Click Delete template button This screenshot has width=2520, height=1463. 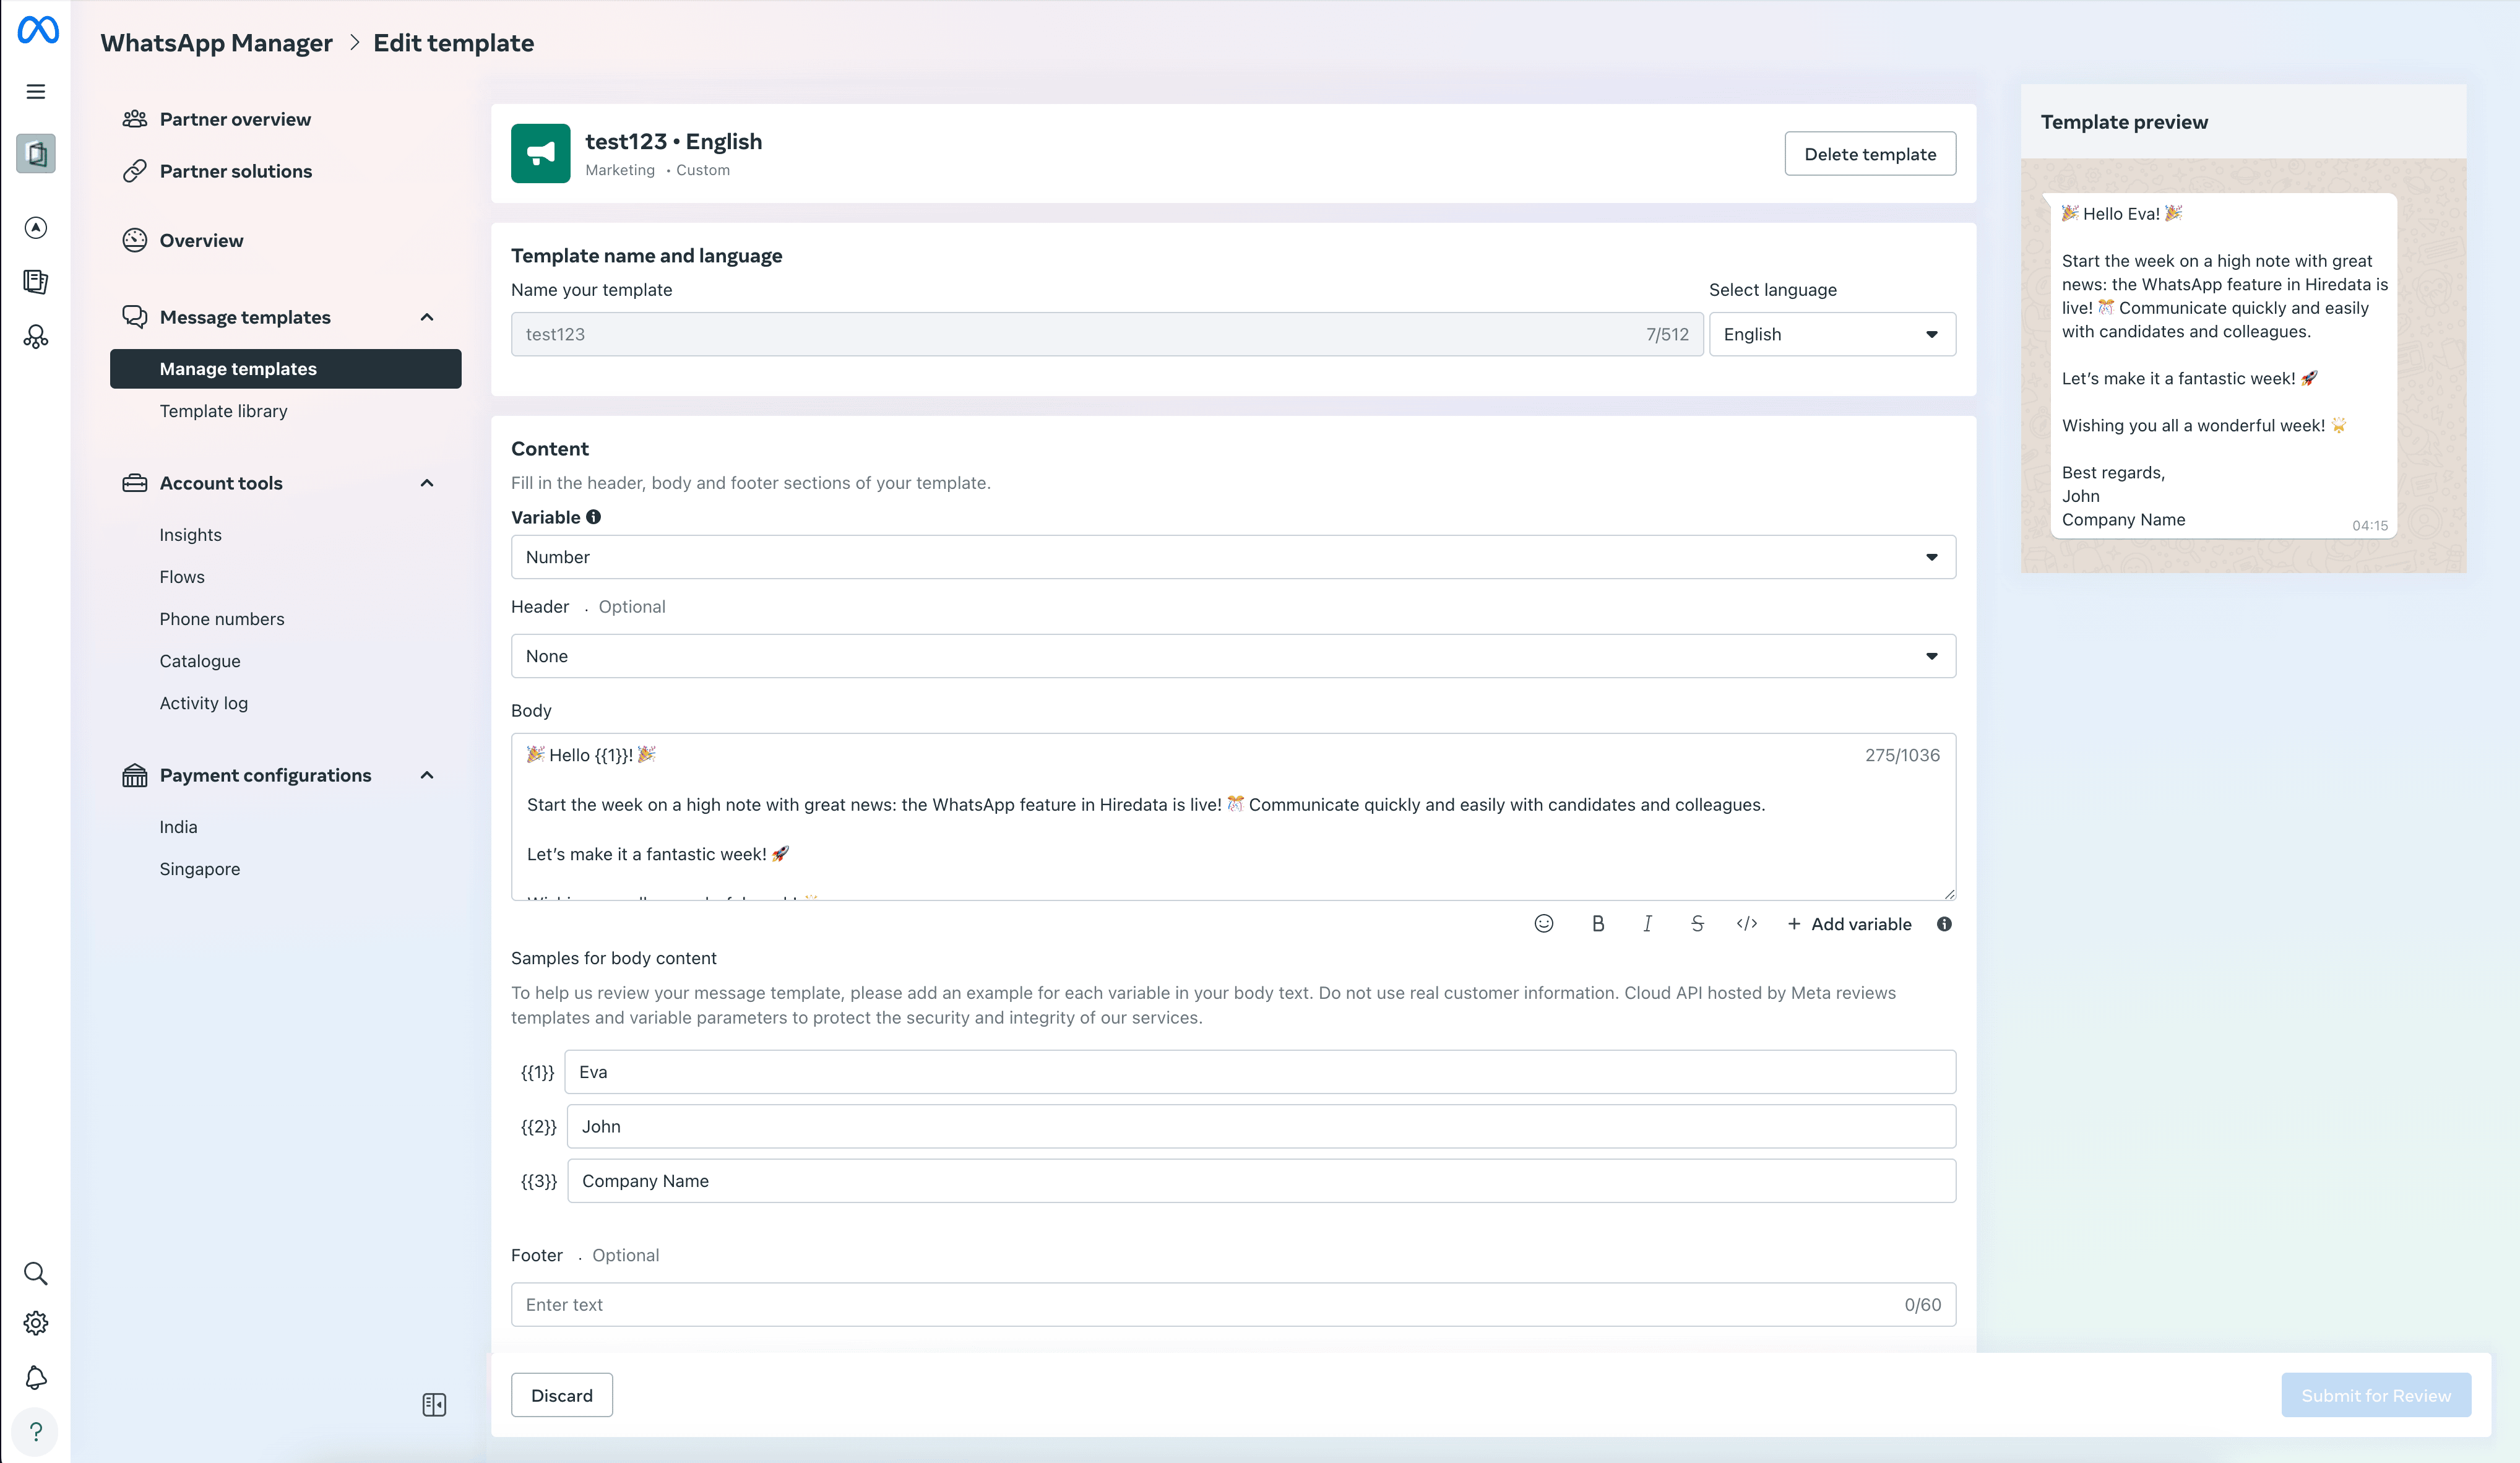coord(1870,154)
